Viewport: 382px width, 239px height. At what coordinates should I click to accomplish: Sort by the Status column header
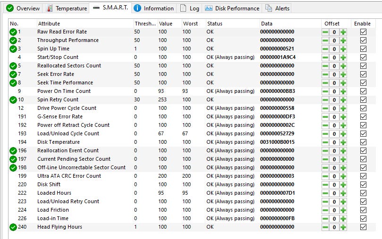click(x=233, y=24)
